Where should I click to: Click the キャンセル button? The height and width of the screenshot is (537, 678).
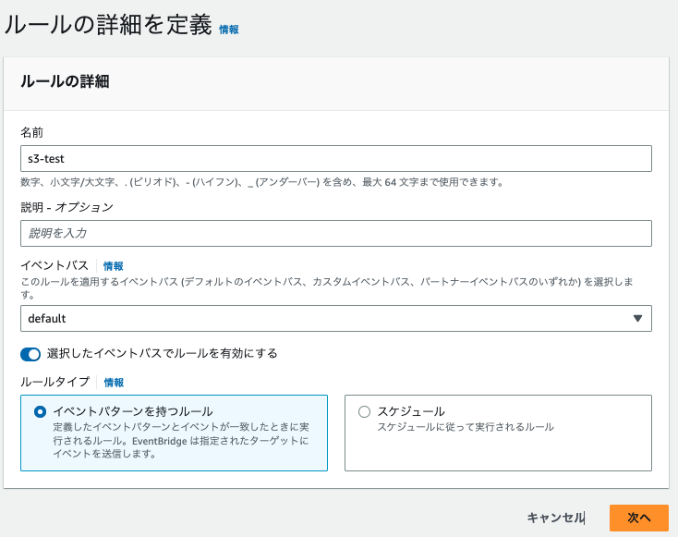pos(555,518)
